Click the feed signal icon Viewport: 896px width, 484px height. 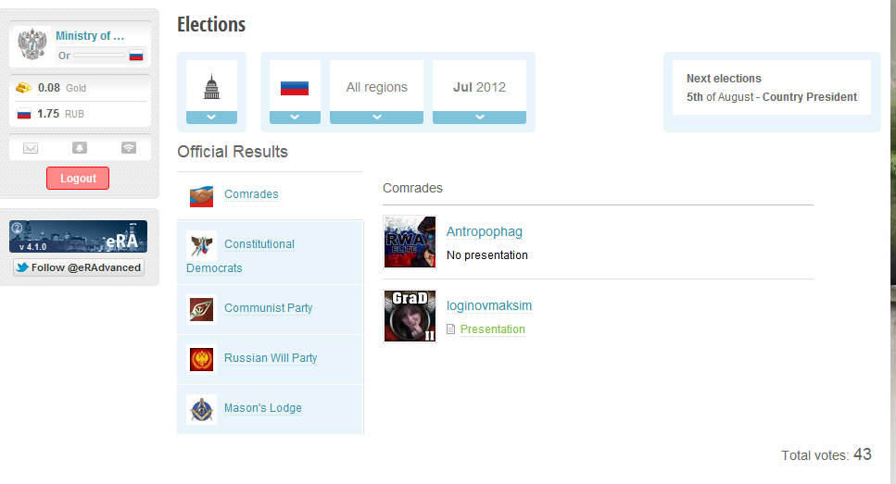point(129,148)
